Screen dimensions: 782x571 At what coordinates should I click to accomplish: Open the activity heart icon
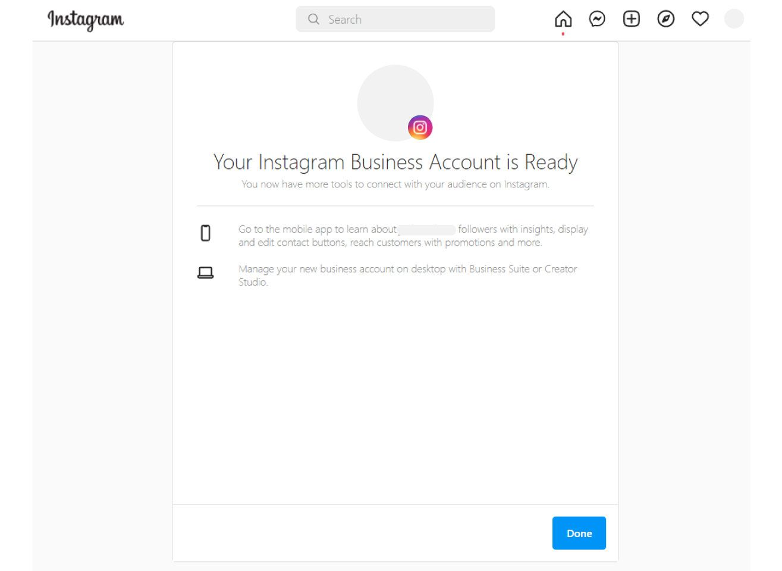(700, 19)
